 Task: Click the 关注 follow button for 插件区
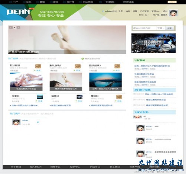coord(79,101)
